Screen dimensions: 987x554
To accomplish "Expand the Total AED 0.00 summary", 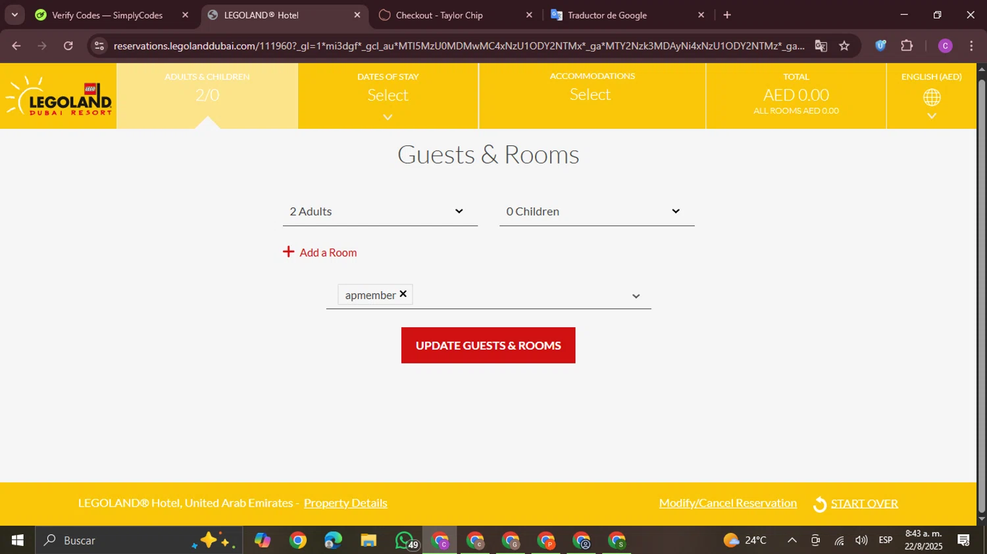I will [796, 96].
